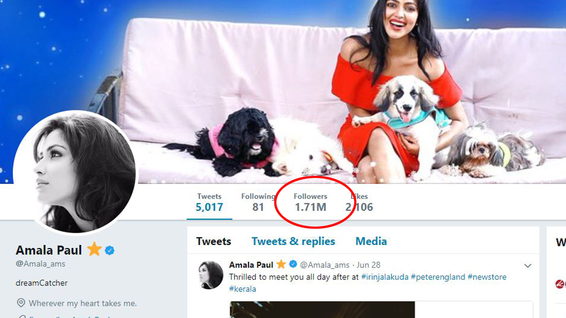Click the #newstore hashtag
Viewport: 566px width, 318px height.
pyautogui.click(x=487, y=277)
